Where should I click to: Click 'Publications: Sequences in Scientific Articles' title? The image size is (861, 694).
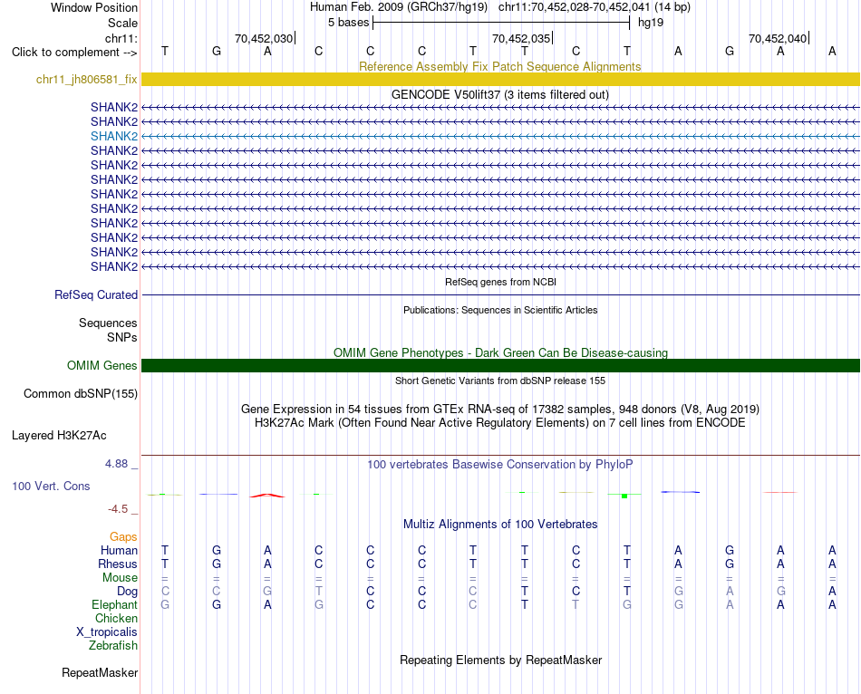pos(500,310)
